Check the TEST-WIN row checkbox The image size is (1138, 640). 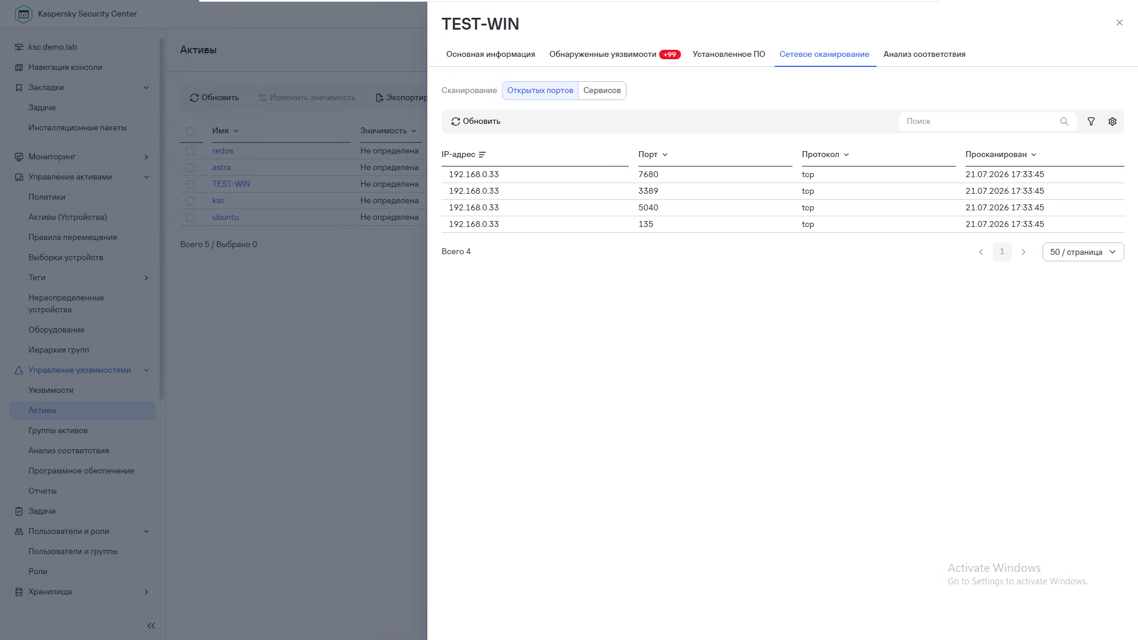click(x=190, y=184)
